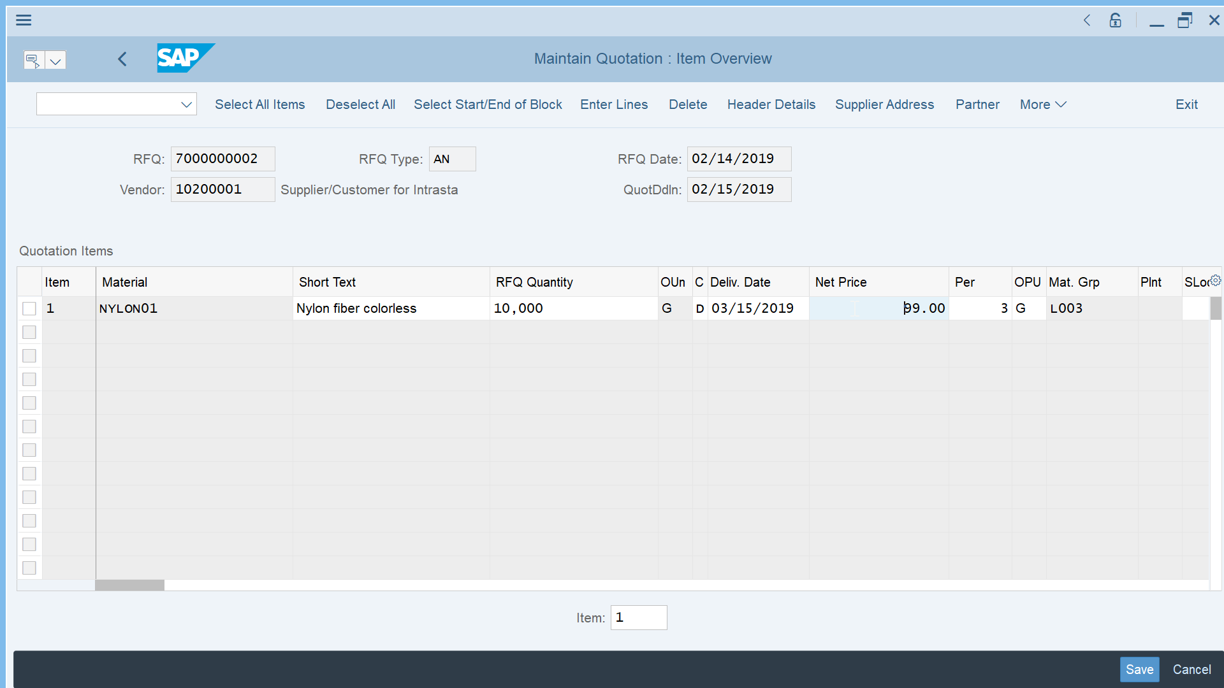
Task: Open the table settings gear icon
Action: [x=1215, y=280]
